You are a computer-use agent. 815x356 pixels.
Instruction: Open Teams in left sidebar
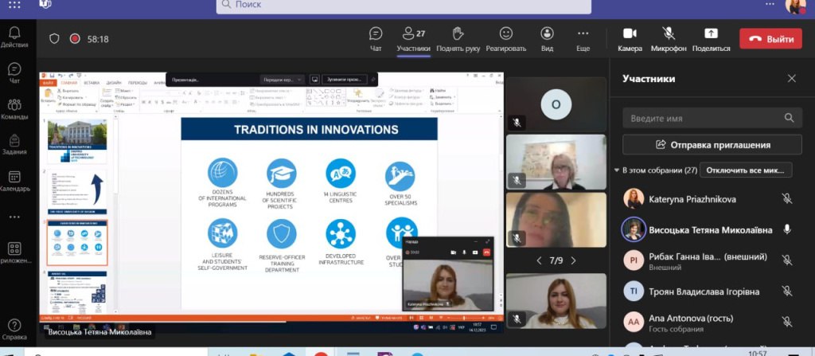pos(14,109)
